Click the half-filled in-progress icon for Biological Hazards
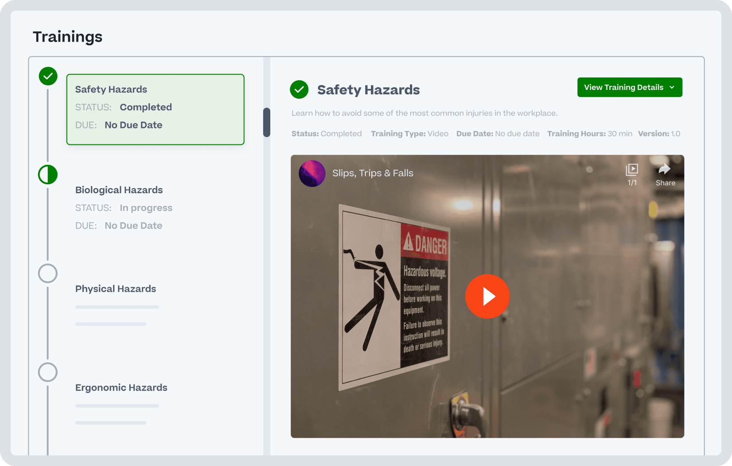This screenshot has height=466, width=732. click(48, 175)
